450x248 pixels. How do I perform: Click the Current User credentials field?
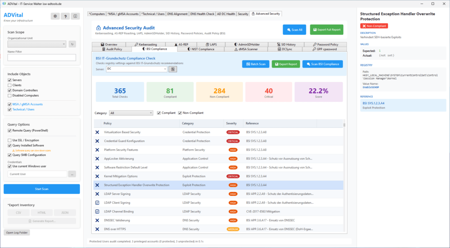pyautogui.click(x=37, y=174)
